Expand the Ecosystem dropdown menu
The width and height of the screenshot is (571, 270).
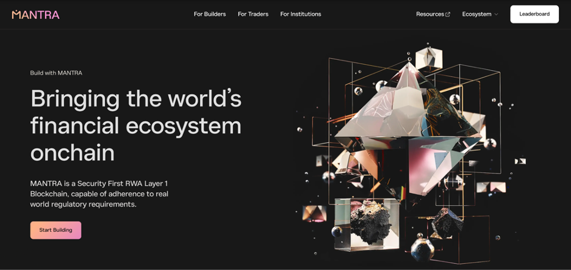click(480, 14)
